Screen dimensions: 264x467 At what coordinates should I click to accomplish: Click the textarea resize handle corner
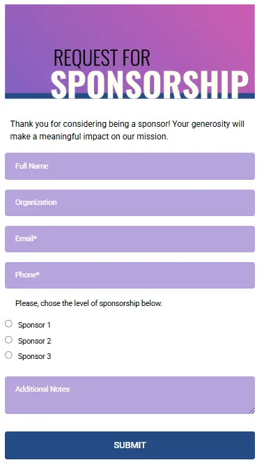pyautogui.click(x=251, y=411)
